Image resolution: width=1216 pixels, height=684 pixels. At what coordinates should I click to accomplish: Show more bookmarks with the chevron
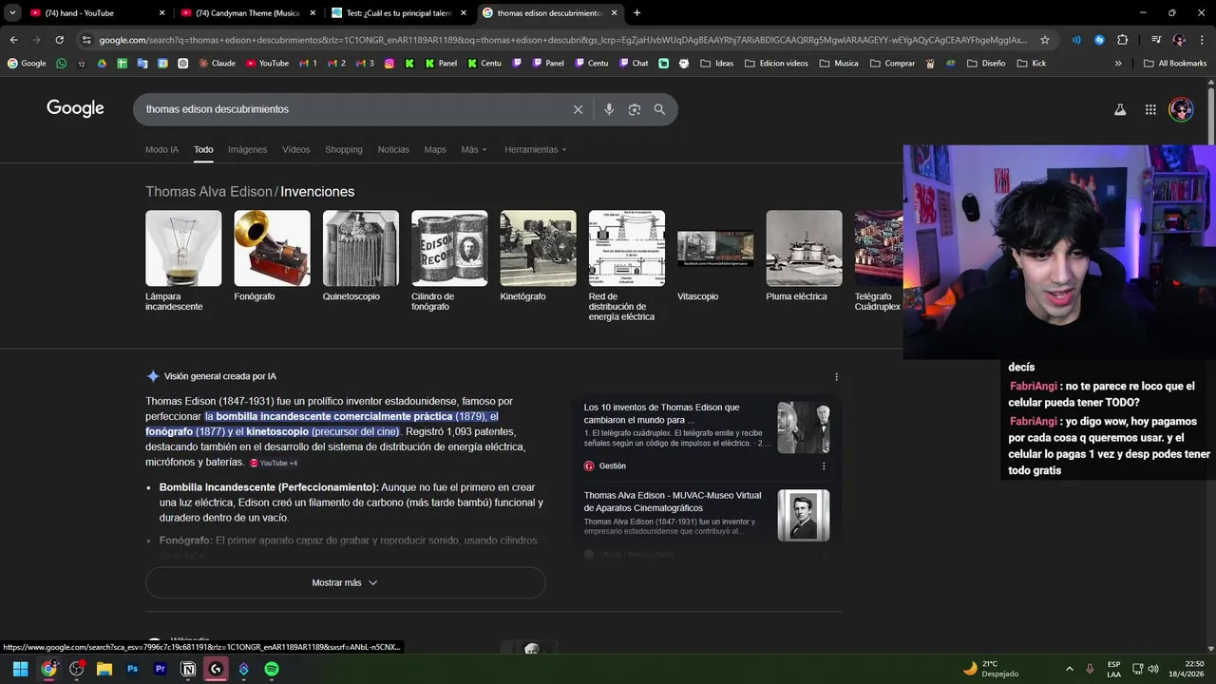(x=1118, y=64)
